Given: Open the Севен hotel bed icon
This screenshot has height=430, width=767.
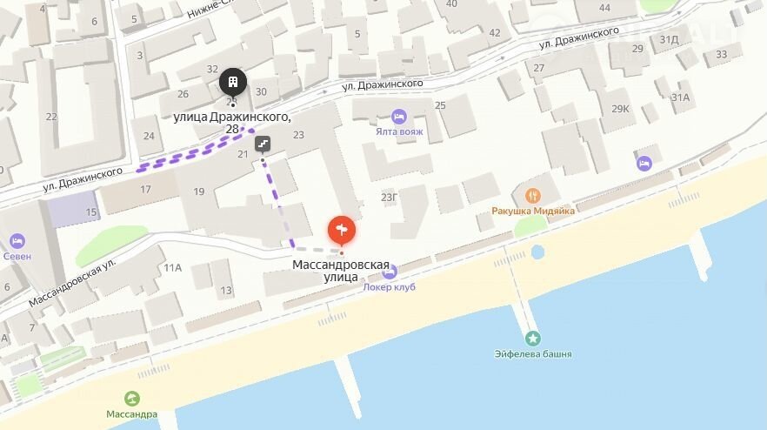Looking at the screenshot, I should pyautogui.click(x=17, y=241).
